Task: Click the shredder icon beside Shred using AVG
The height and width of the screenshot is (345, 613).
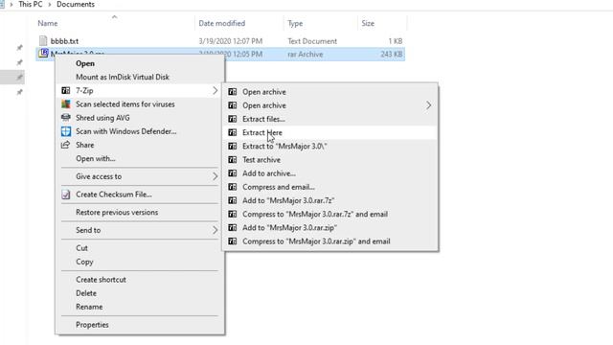Action: click(66, 118)
